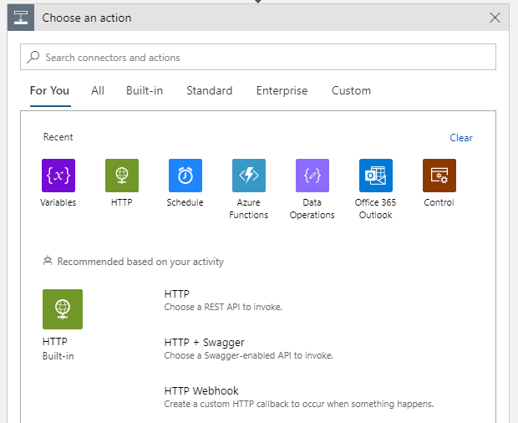Switch to the Custom tab
Screen dimensions: 518x423
coord(351,91)
